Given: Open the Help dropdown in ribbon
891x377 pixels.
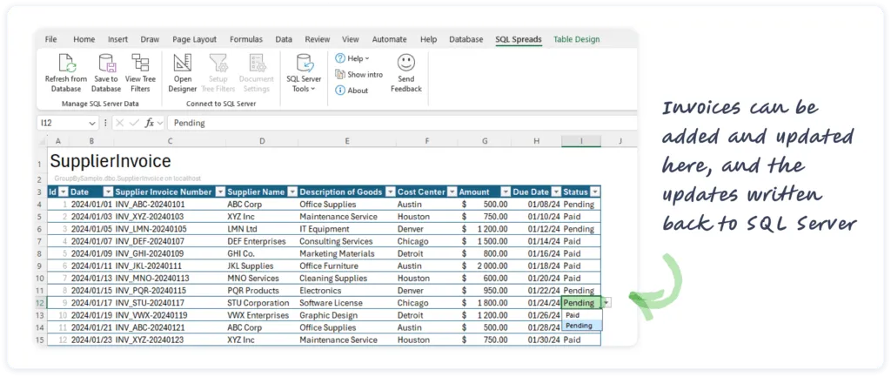Looking at the screenshot, I should 352,58.
